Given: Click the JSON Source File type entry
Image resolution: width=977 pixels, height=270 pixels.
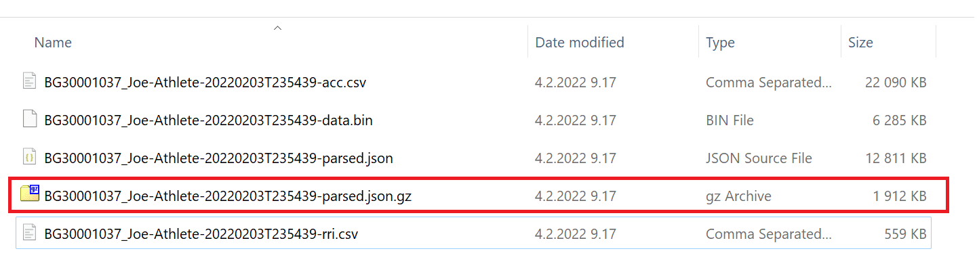Looking at the screenshot, I should [759, 158].
